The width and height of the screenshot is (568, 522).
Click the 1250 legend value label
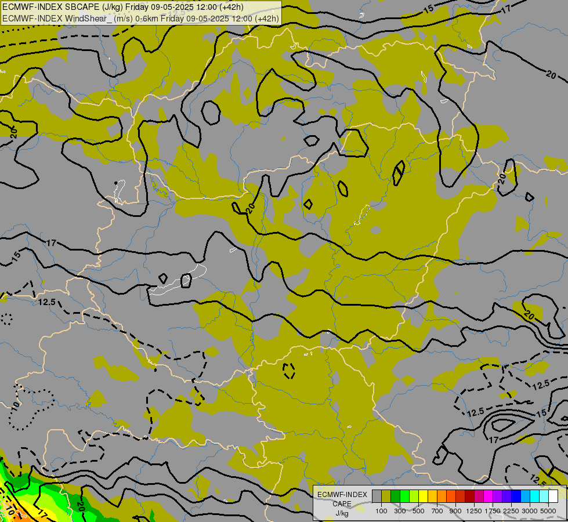tap(474, 511)
